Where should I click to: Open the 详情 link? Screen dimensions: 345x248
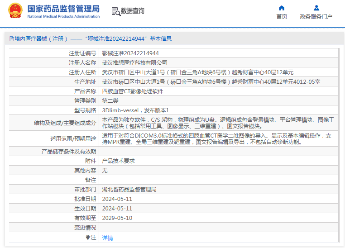click(x=108, y=238)
